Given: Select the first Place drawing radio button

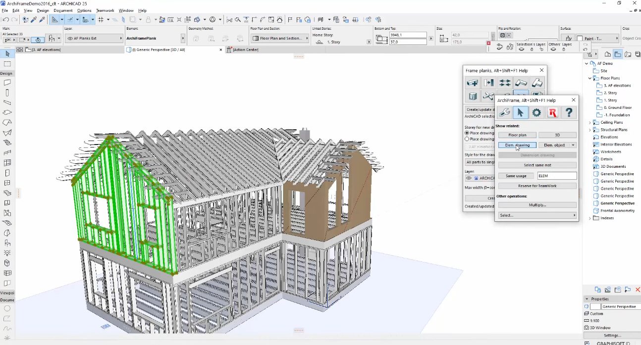Looking at the screenshot, I should coord(467,133).
